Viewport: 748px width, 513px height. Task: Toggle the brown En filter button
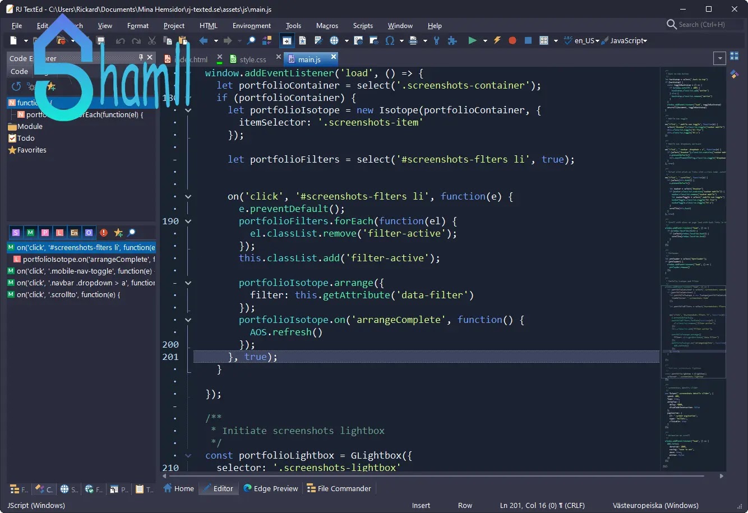click(x=74, y=233)
